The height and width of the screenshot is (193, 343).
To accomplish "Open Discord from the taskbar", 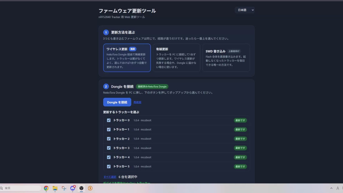I will click(73, 188).
